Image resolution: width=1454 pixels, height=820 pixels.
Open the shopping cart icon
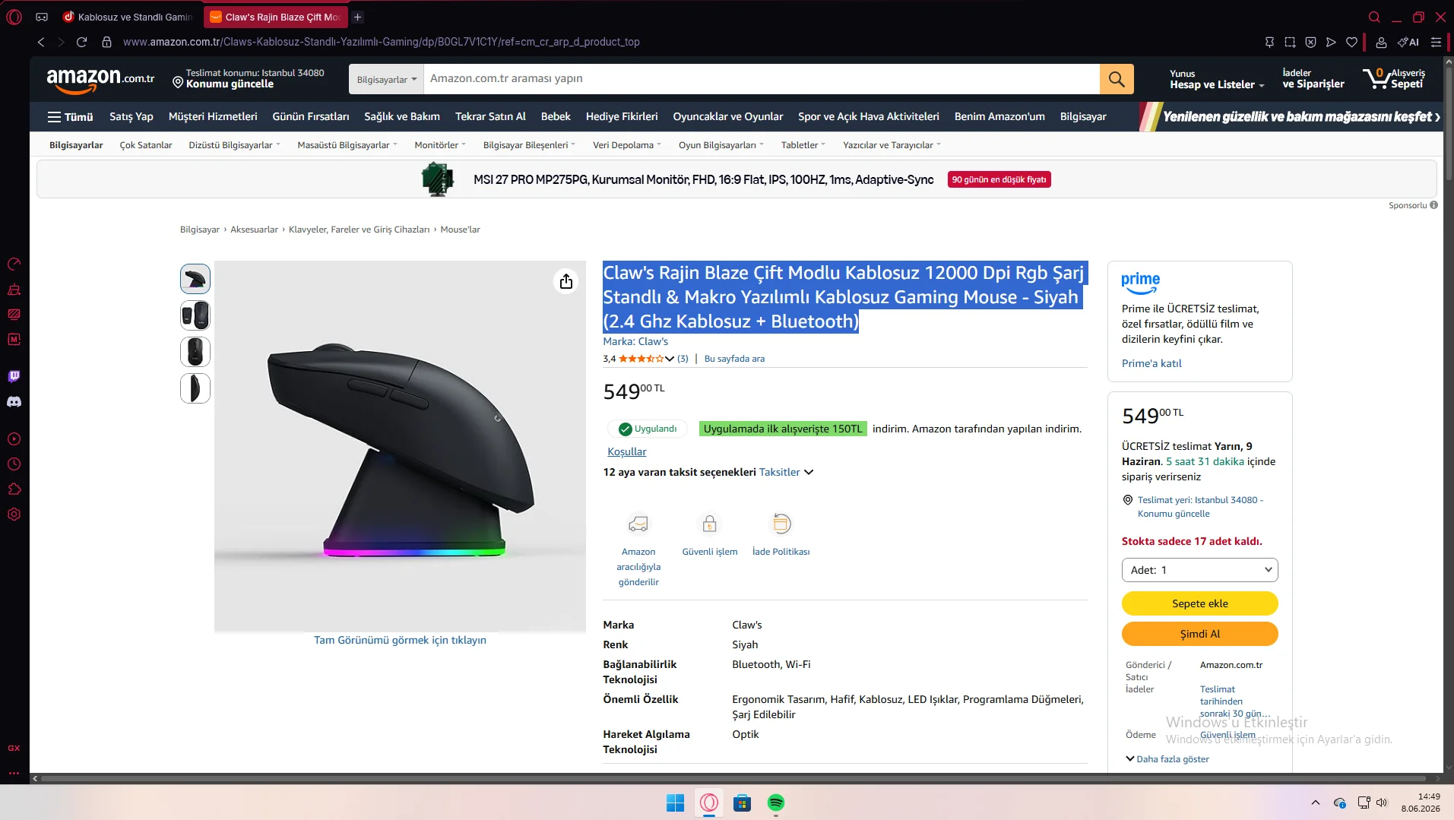1394,78
